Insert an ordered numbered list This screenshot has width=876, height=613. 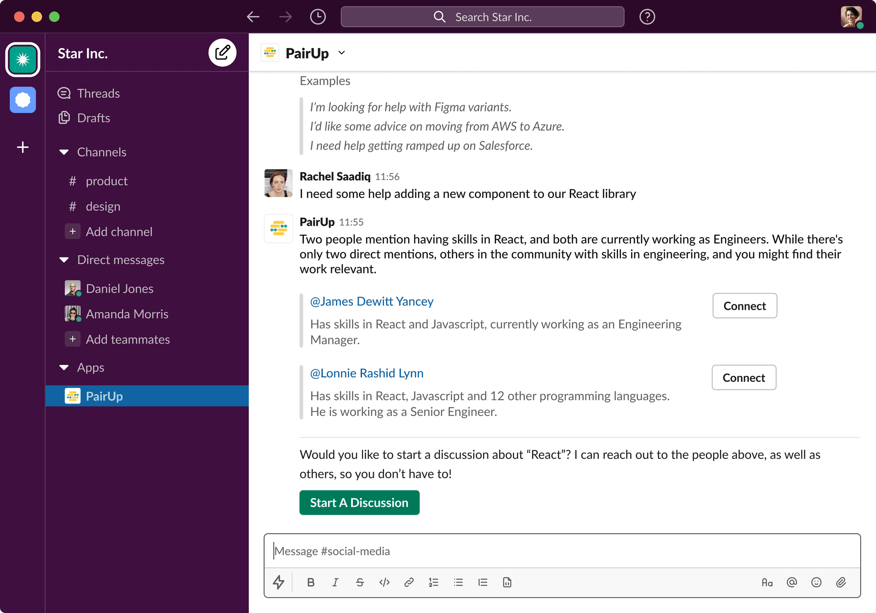[434, 582]
